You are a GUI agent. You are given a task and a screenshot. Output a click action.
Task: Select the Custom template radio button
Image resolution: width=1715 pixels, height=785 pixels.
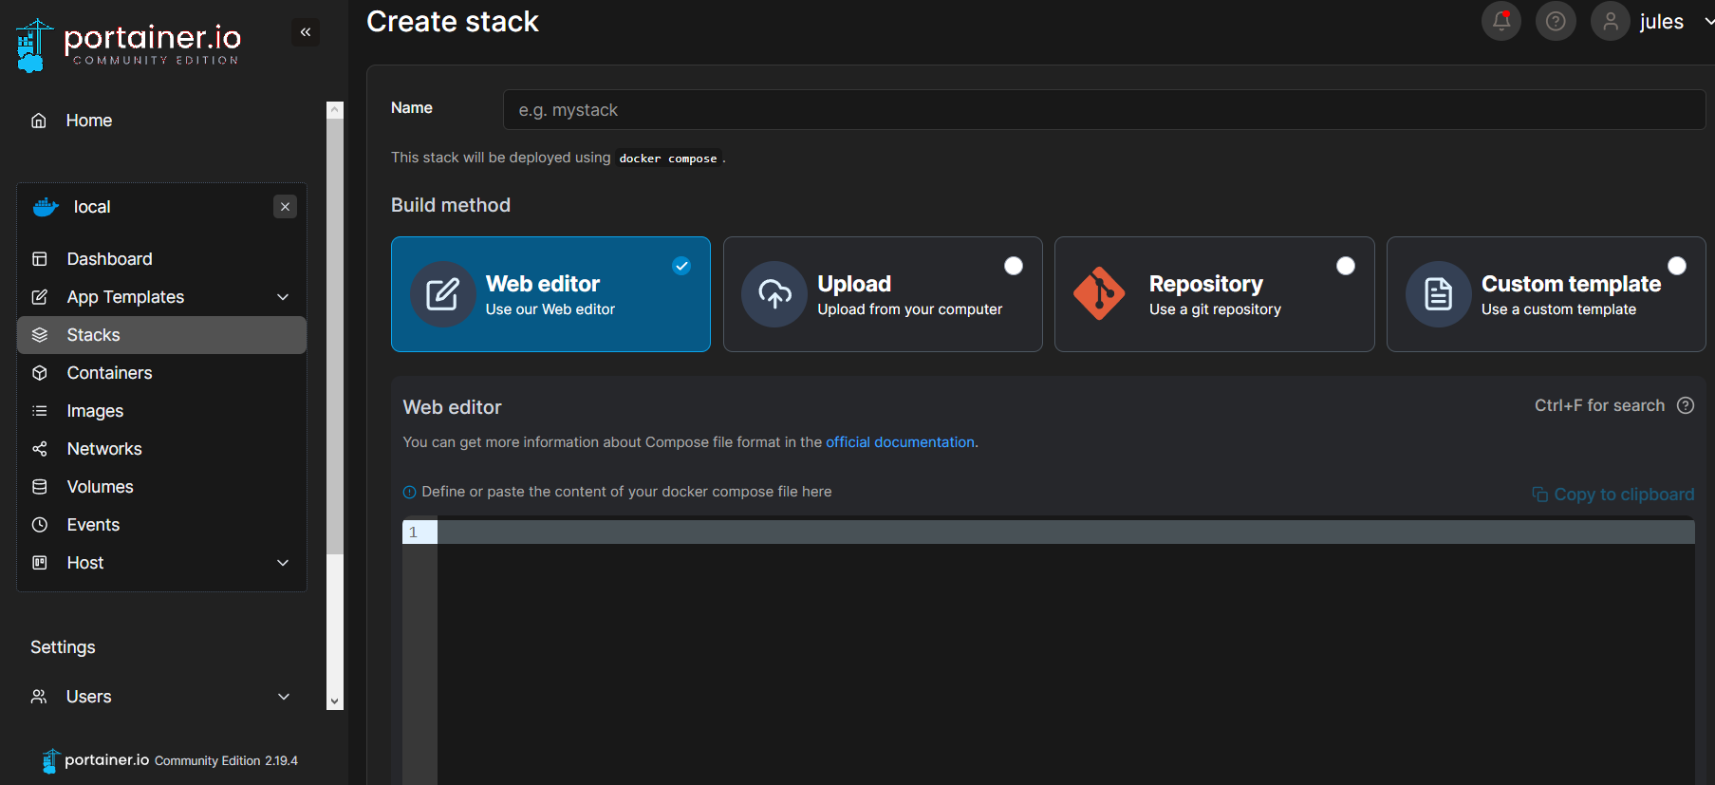pyautogui.click(x=1677, y=266)
